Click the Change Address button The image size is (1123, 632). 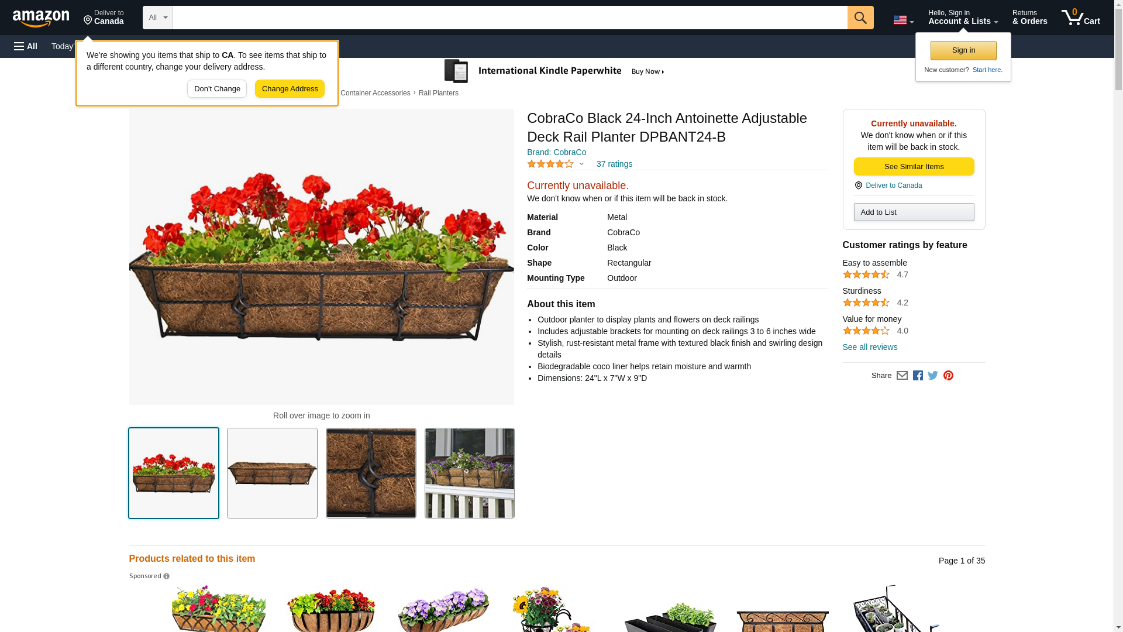click(290, 89)
